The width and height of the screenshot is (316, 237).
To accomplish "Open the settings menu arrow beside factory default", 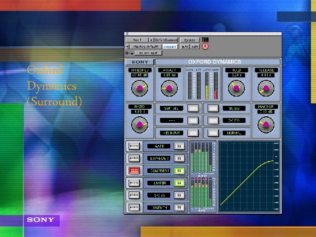I will (127, 47).
